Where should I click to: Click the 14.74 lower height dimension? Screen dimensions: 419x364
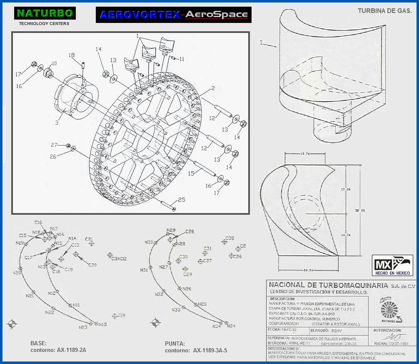click(346, 235)
